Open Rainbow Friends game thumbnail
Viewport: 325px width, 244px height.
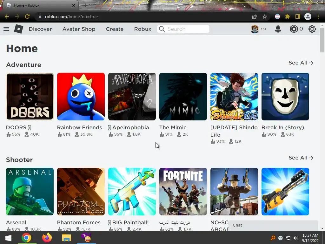(x=81, y=97)
